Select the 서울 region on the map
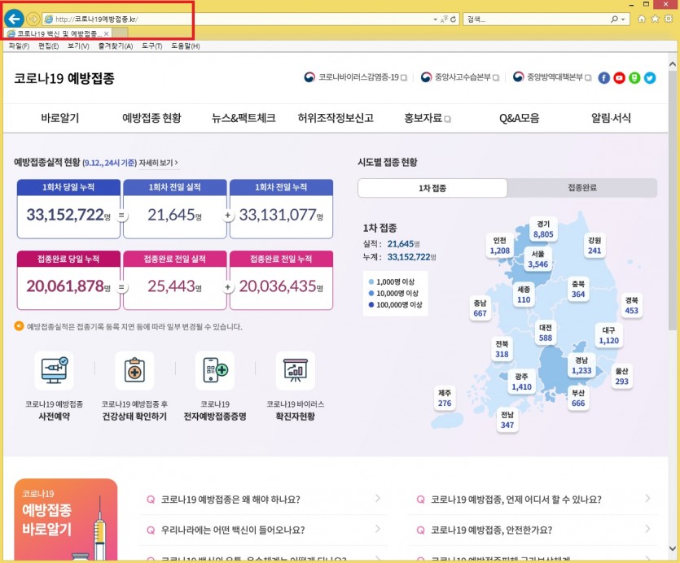Screen dimensions: 680x563 point(537,259)
